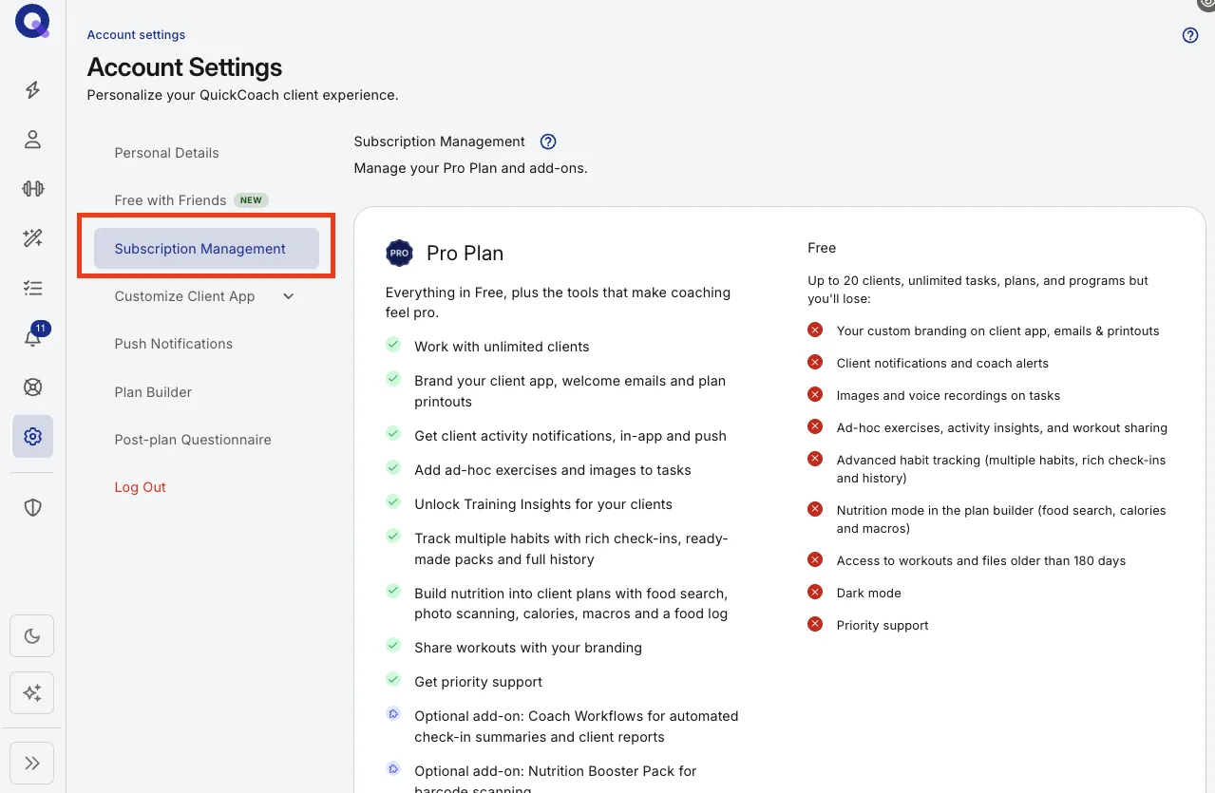This screenshot has width=1215, height=793.
Task: Click the red X beside Access to workouts and files
Action: point(815,560)
